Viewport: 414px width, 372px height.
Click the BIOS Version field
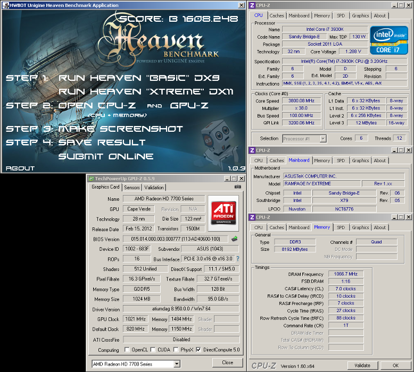[x=175, y=239]
